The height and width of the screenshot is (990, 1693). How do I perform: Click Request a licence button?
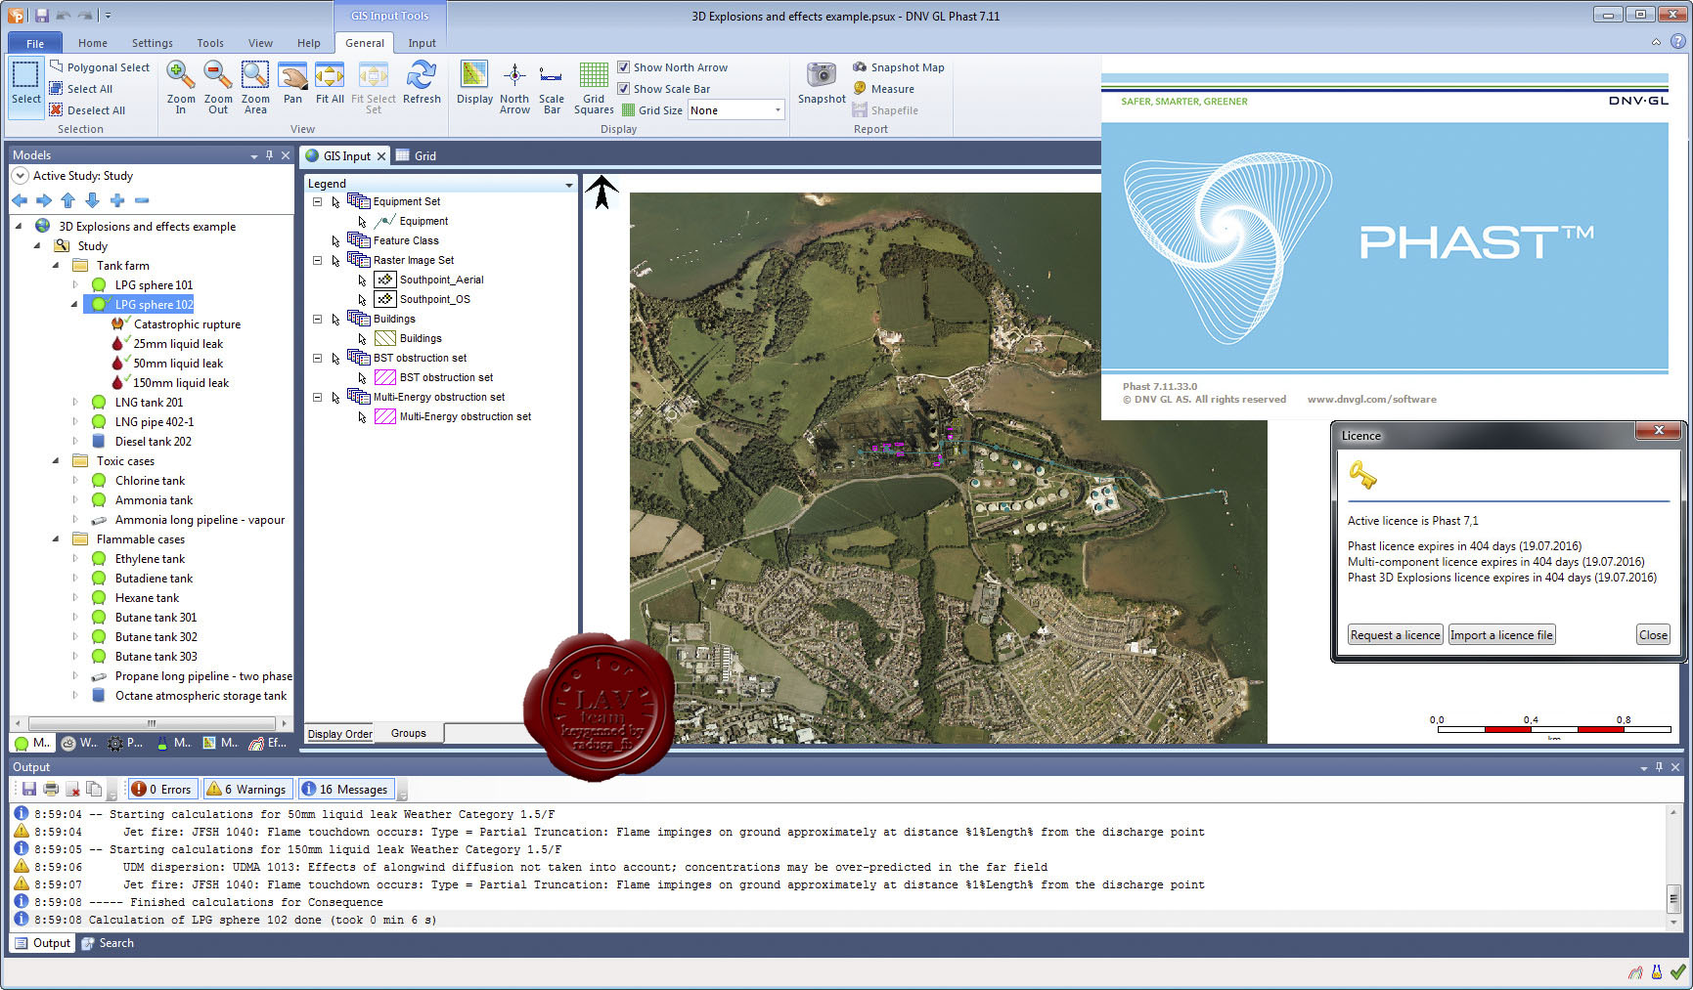click(1396, 635)
